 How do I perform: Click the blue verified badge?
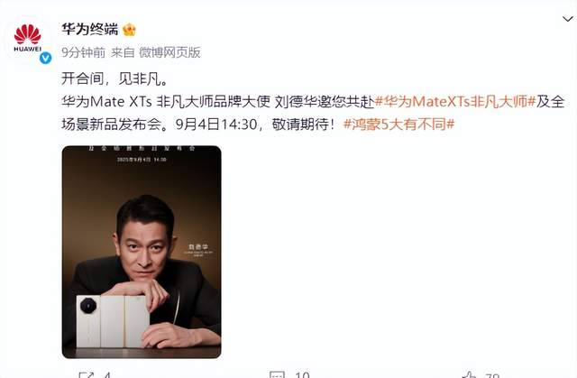[x=46, y=58]
